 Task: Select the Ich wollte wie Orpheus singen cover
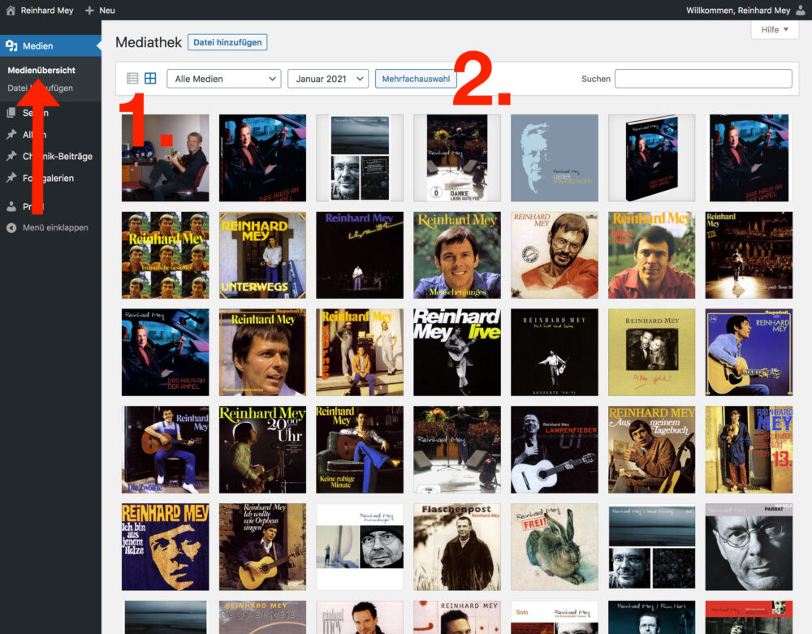coord(262,547)
